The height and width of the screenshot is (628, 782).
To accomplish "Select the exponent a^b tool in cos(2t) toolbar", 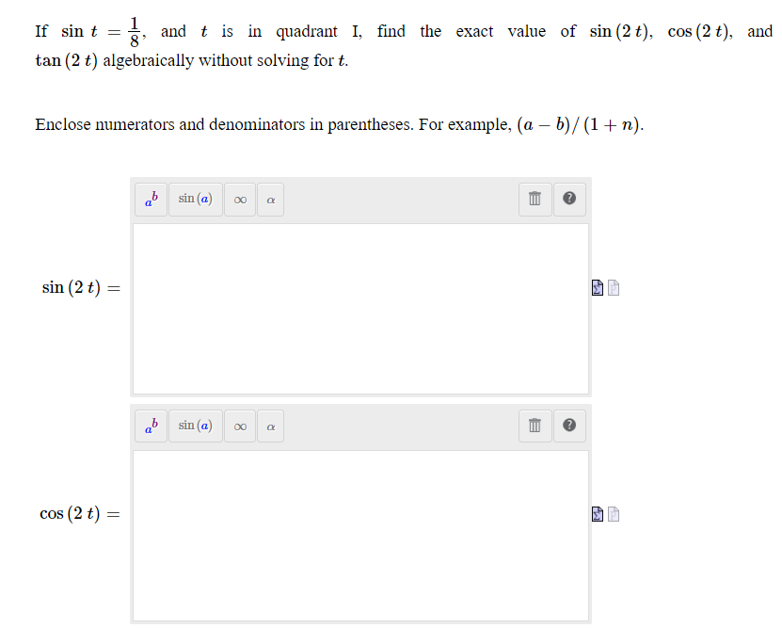I will [x=151, y=426].
